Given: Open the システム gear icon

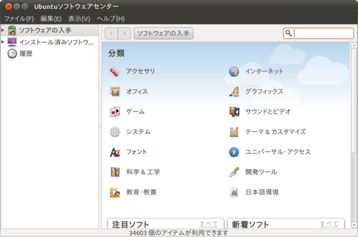Looking at the screenshot, I should click(x=115, y=132).
